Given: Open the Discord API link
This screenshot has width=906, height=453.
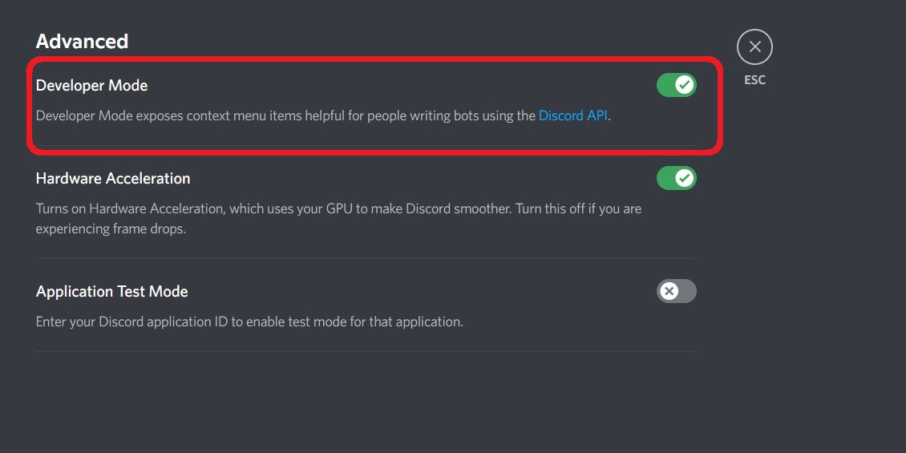Looking at the screenshot, I should point(572,115).
